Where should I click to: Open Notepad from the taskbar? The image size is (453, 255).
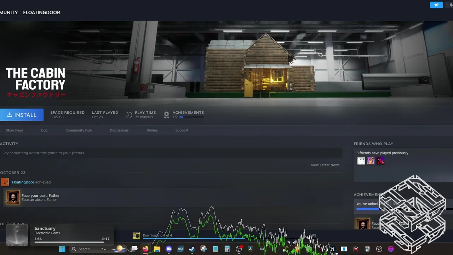[215, 249]
